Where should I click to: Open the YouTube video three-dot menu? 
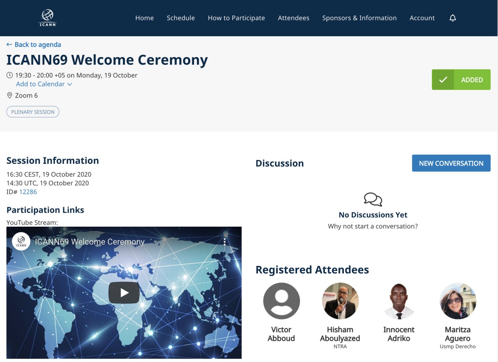[x=224, y=242]
